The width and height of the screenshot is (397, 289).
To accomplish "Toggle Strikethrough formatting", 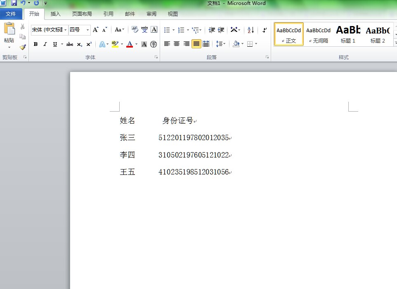I will pos(70,44).
